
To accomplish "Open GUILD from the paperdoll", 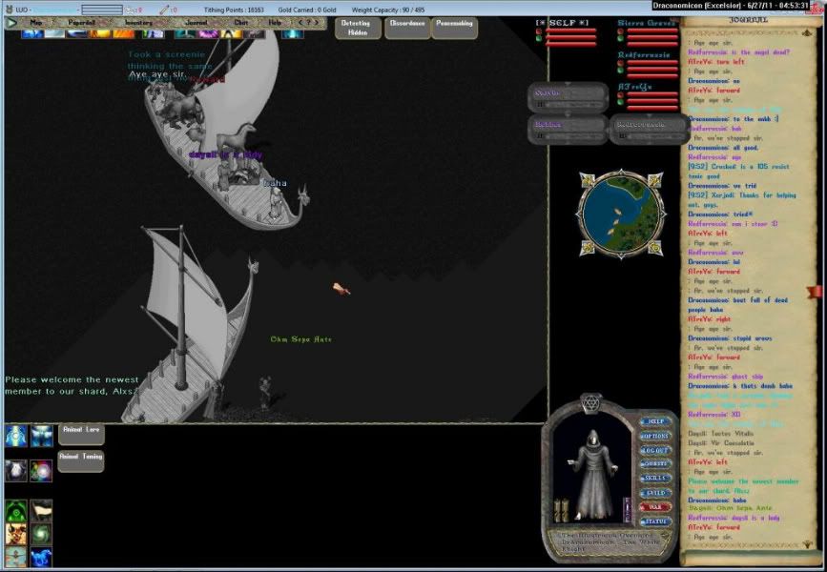I will pyautogui.click(x=655, y=493).
